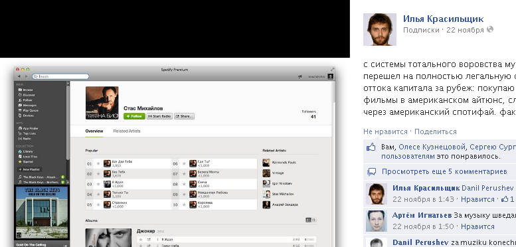
Task: Star track 05 Странник
Action: tap(98, 205)
